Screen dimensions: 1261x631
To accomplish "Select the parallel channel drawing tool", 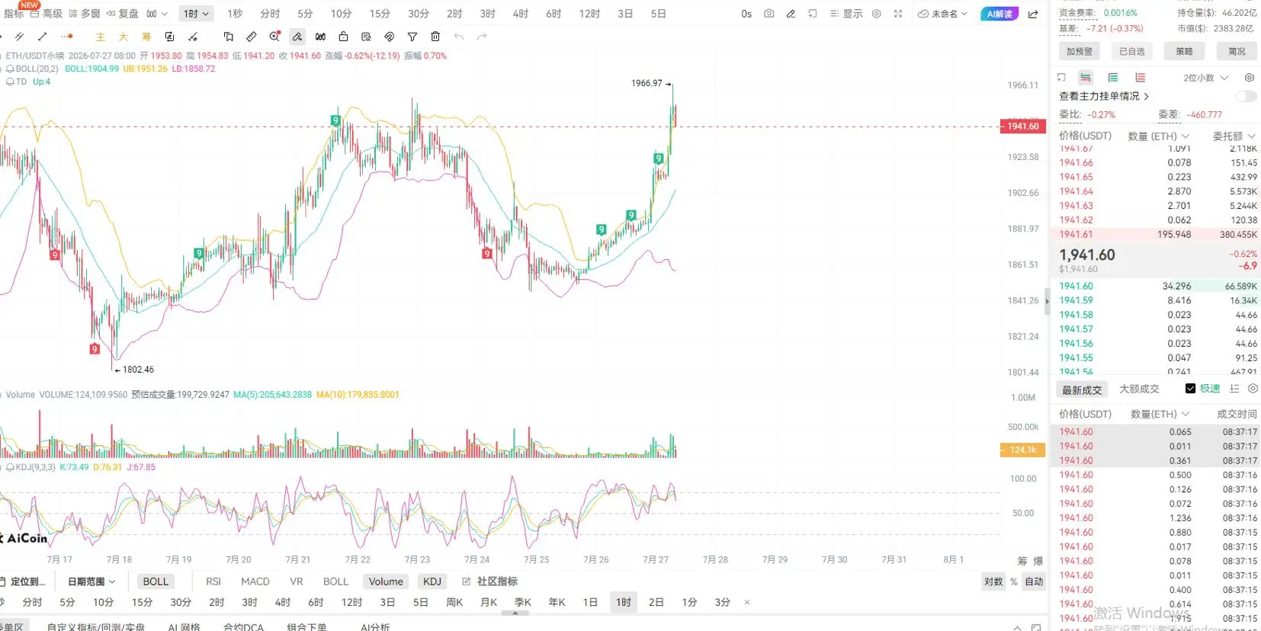I will 19,37.
